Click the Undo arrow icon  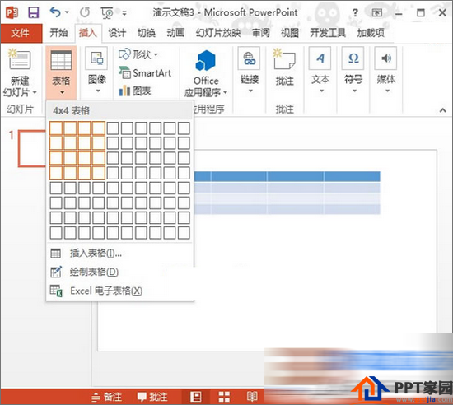point(55,12)
